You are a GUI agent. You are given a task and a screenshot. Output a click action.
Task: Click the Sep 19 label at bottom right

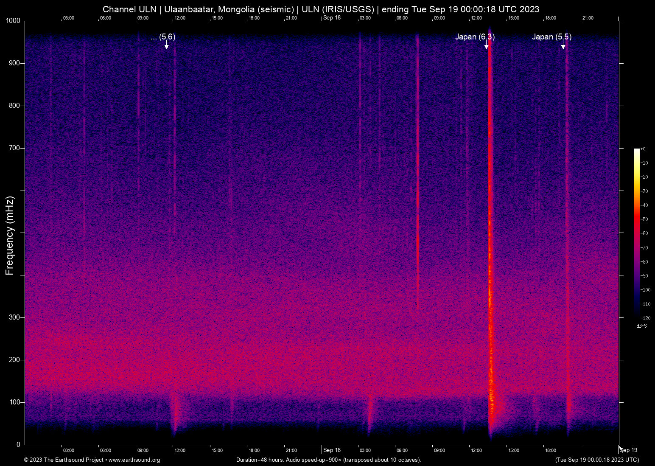628,450
